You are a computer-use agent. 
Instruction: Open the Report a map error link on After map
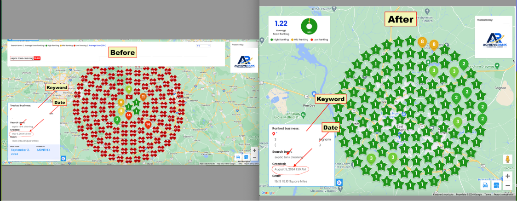coord(504,195)
